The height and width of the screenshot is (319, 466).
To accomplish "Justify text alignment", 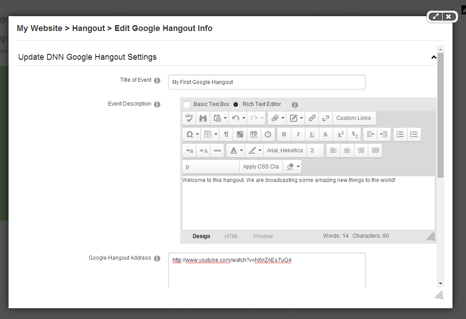I will click(375, 151).
